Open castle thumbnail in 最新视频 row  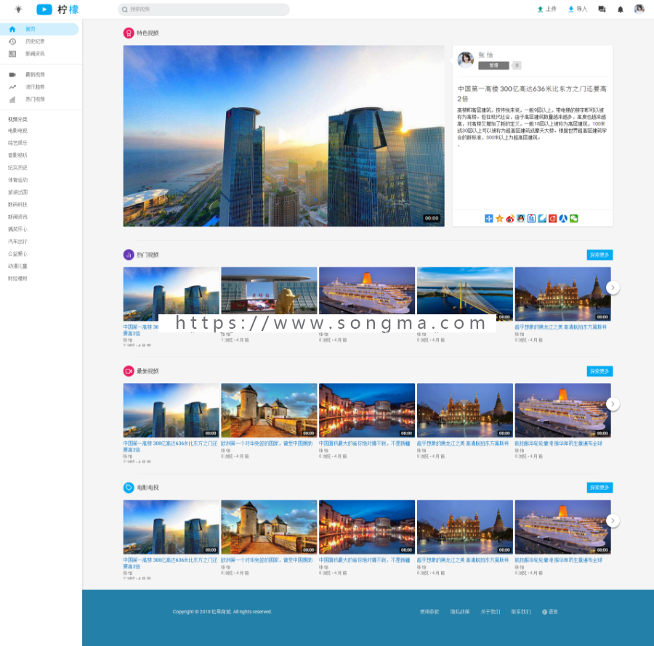pos(269,410)
